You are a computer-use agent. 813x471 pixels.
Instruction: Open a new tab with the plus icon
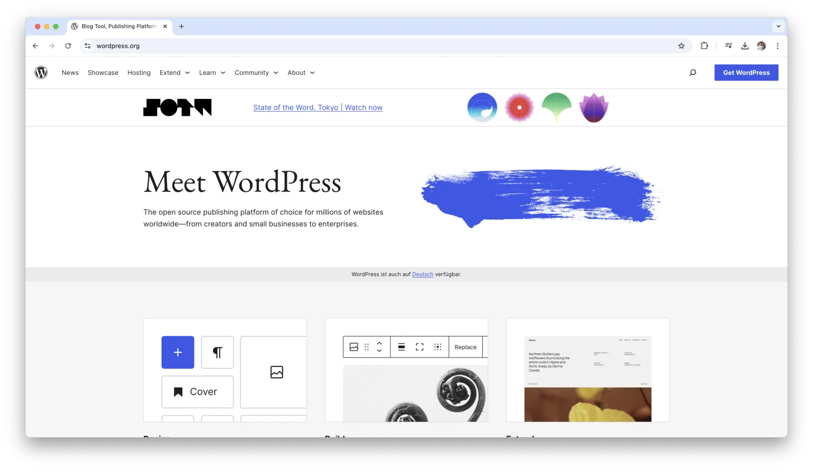[x=181, y=26]
